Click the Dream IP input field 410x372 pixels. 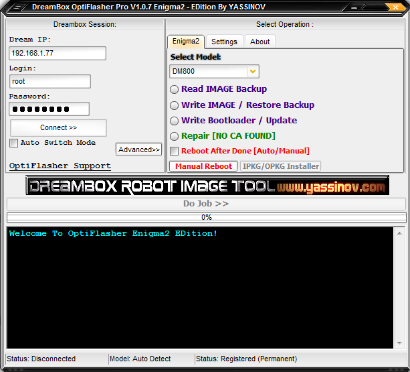point(58,54)
